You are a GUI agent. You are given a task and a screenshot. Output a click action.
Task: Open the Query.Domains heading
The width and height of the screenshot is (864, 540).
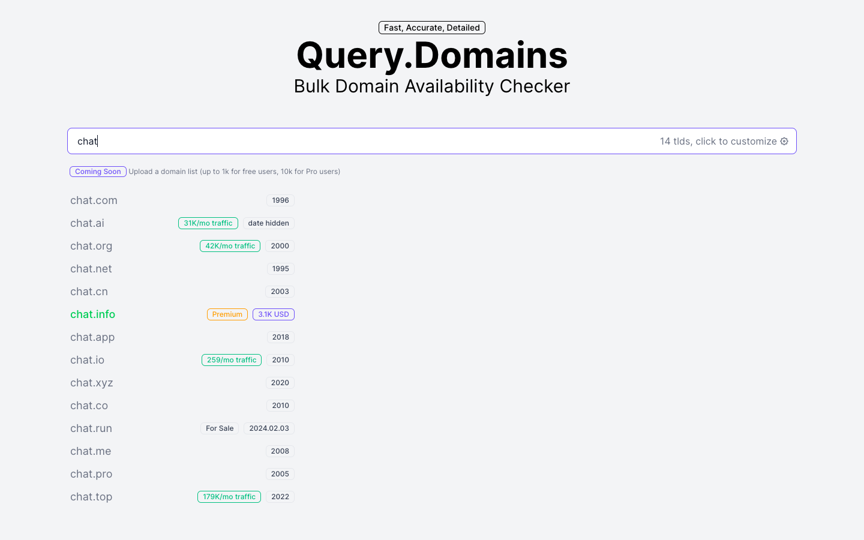click(431, 55)
